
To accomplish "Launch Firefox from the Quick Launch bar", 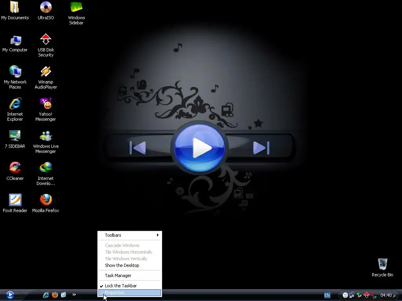I will coord(55,295).
